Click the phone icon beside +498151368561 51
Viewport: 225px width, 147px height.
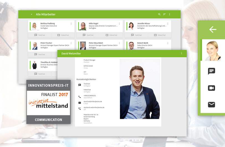(80, 97)
